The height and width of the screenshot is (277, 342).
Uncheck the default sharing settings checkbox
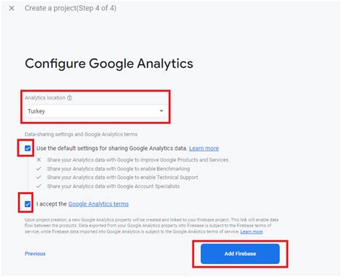click(27, 148)
